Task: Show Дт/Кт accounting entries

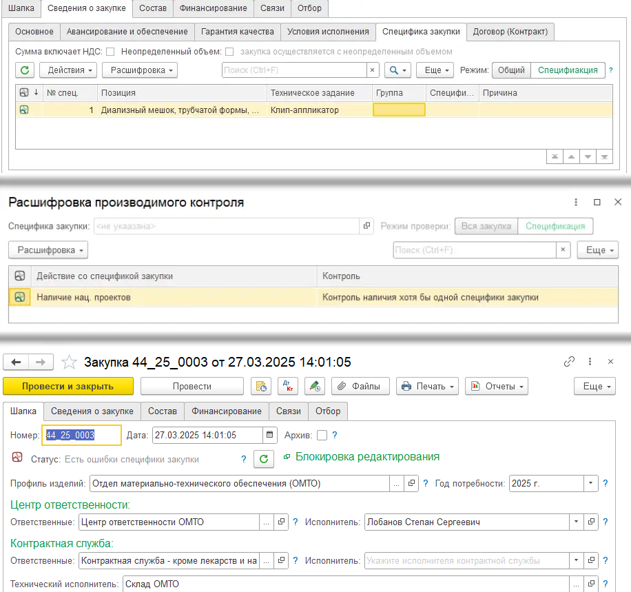Action: (x=288, y=386)
